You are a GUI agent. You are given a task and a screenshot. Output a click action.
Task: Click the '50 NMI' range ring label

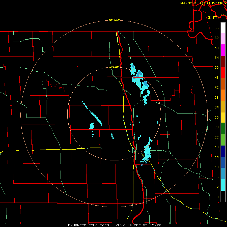tap(114, 67)
